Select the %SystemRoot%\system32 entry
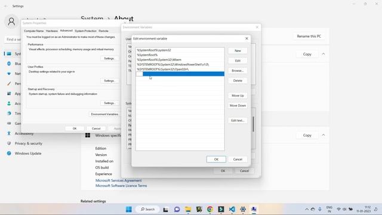 180,50
